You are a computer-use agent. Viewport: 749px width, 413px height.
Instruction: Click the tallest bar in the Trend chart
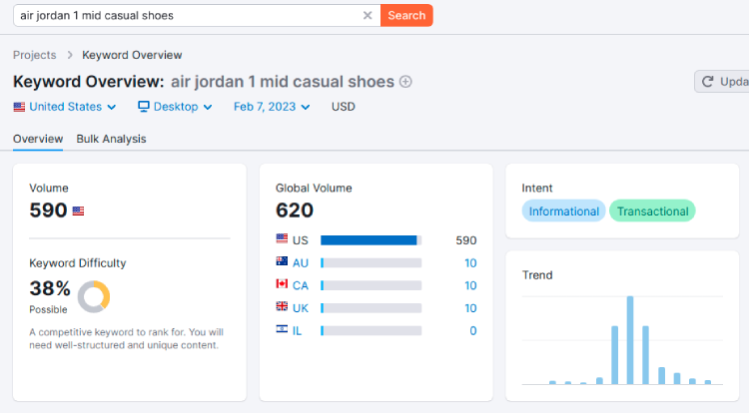point(630,340)
